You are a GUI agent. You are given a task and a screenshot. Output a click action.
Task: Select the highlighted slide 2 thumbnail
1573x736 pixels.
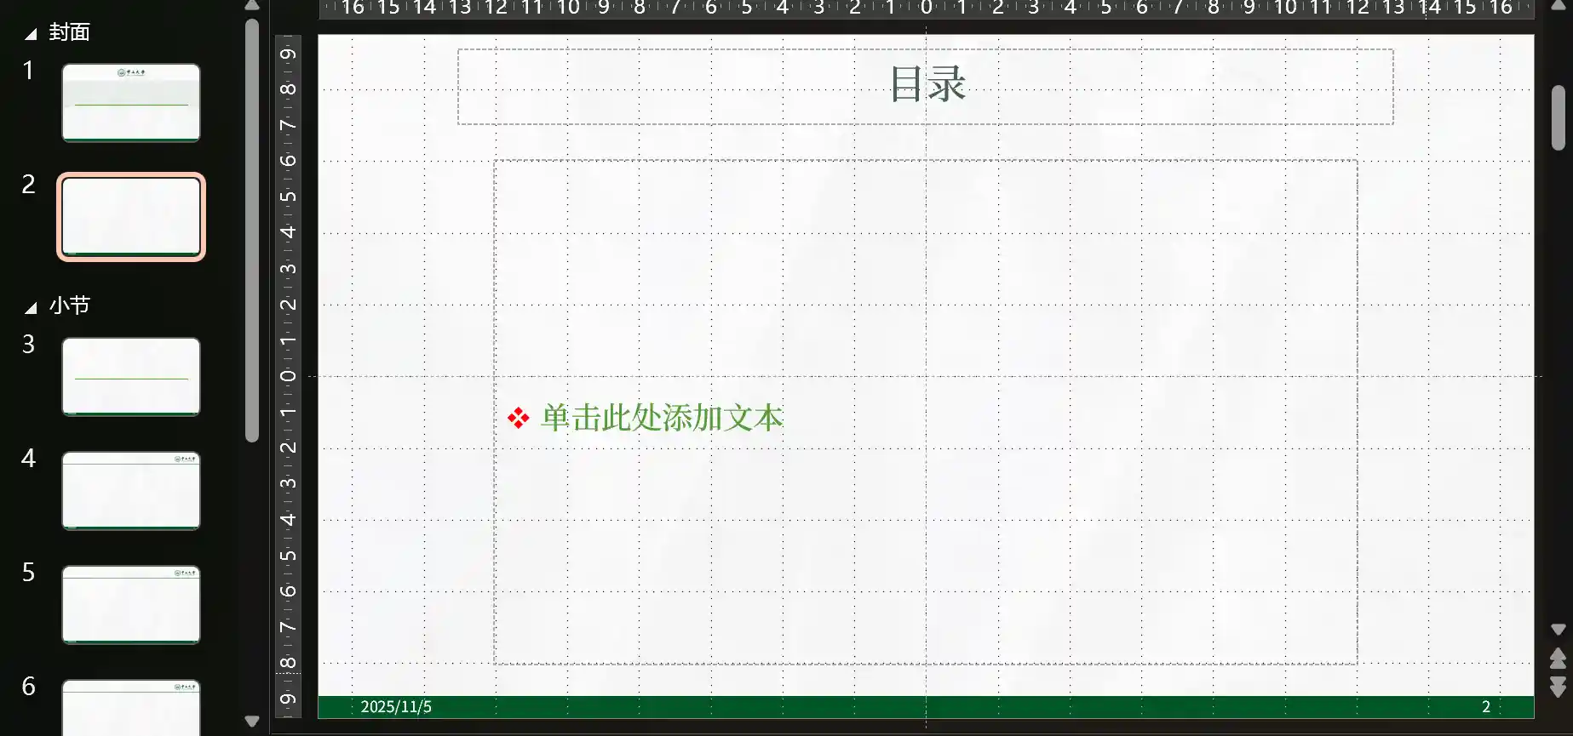131,216
